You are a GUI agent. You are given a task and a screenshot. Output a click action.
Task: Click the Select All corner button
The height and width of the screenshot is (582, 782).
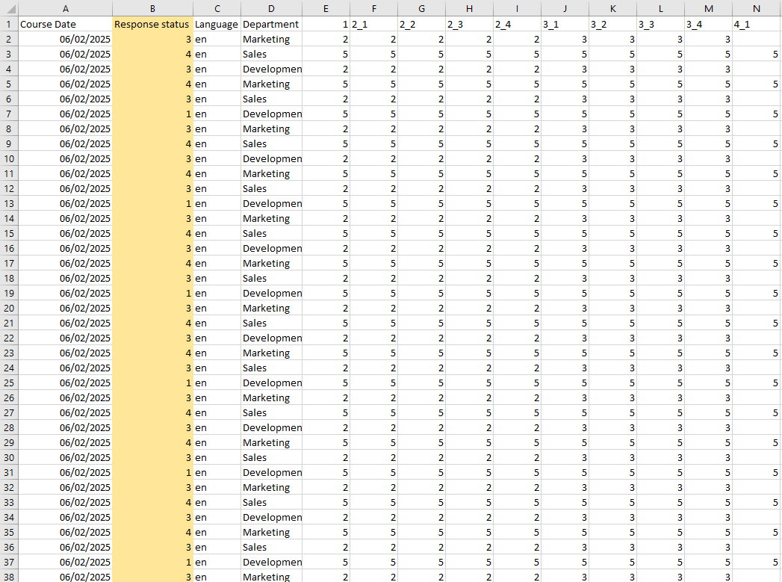tap(8, 8)
